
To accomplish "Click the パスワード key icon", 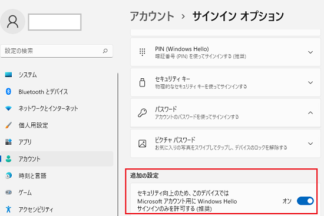I will (x=142, y=113).
